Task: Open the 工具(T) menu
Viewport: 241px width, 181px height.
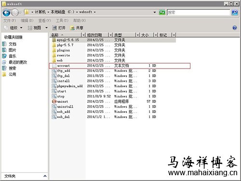Action: coord(62,21)
